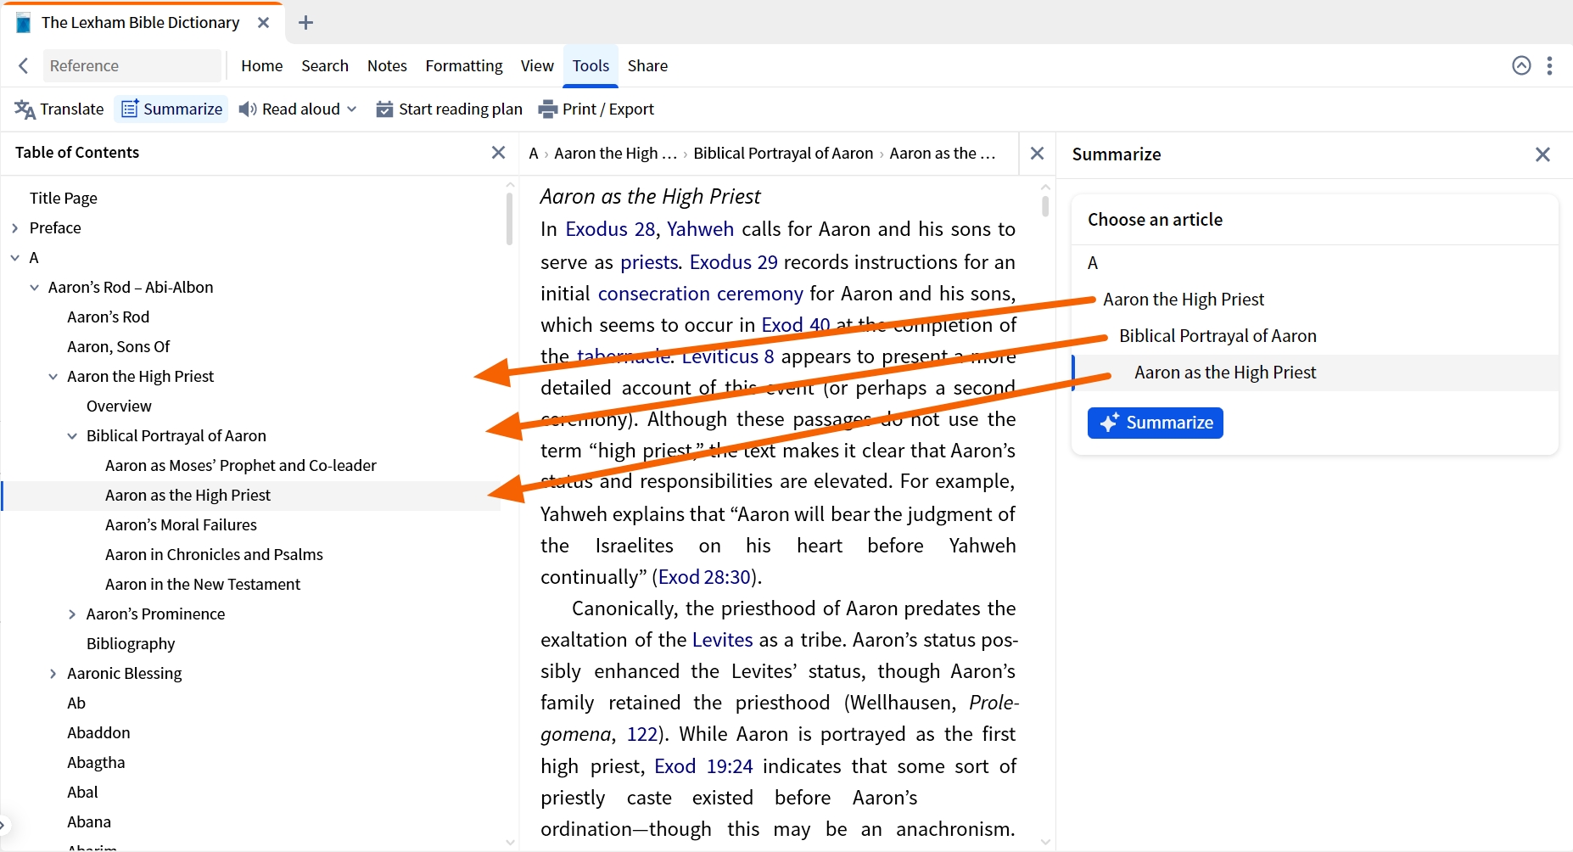Follow the Yahweh link
Image resolution: width=1573 pixels, height=852 pixels.
[700, 229]
